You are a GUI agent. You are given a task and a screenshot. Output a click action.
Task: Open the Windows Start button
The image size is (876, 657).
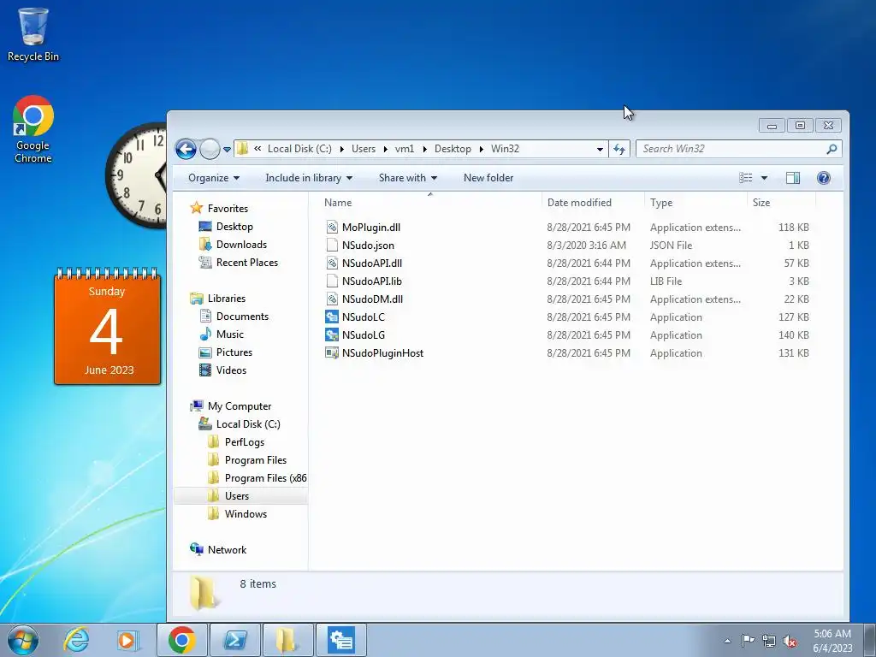[x=23, y=640]
